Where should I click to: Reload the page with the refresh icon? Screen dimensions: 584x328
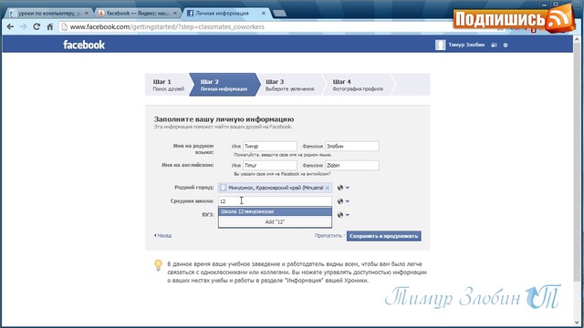(36, 26)
